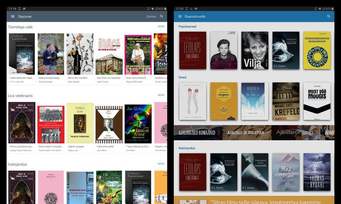
Task: Open mask cover in right Ilukirjandus row
Action: coord(224,172)
